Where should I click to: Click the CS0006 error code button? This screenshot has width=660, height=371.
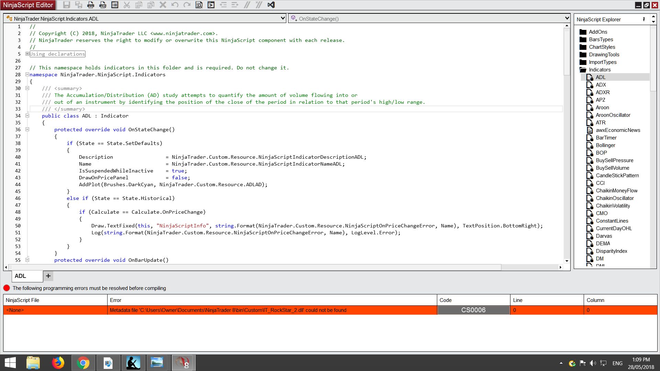(x=473, y=310)
